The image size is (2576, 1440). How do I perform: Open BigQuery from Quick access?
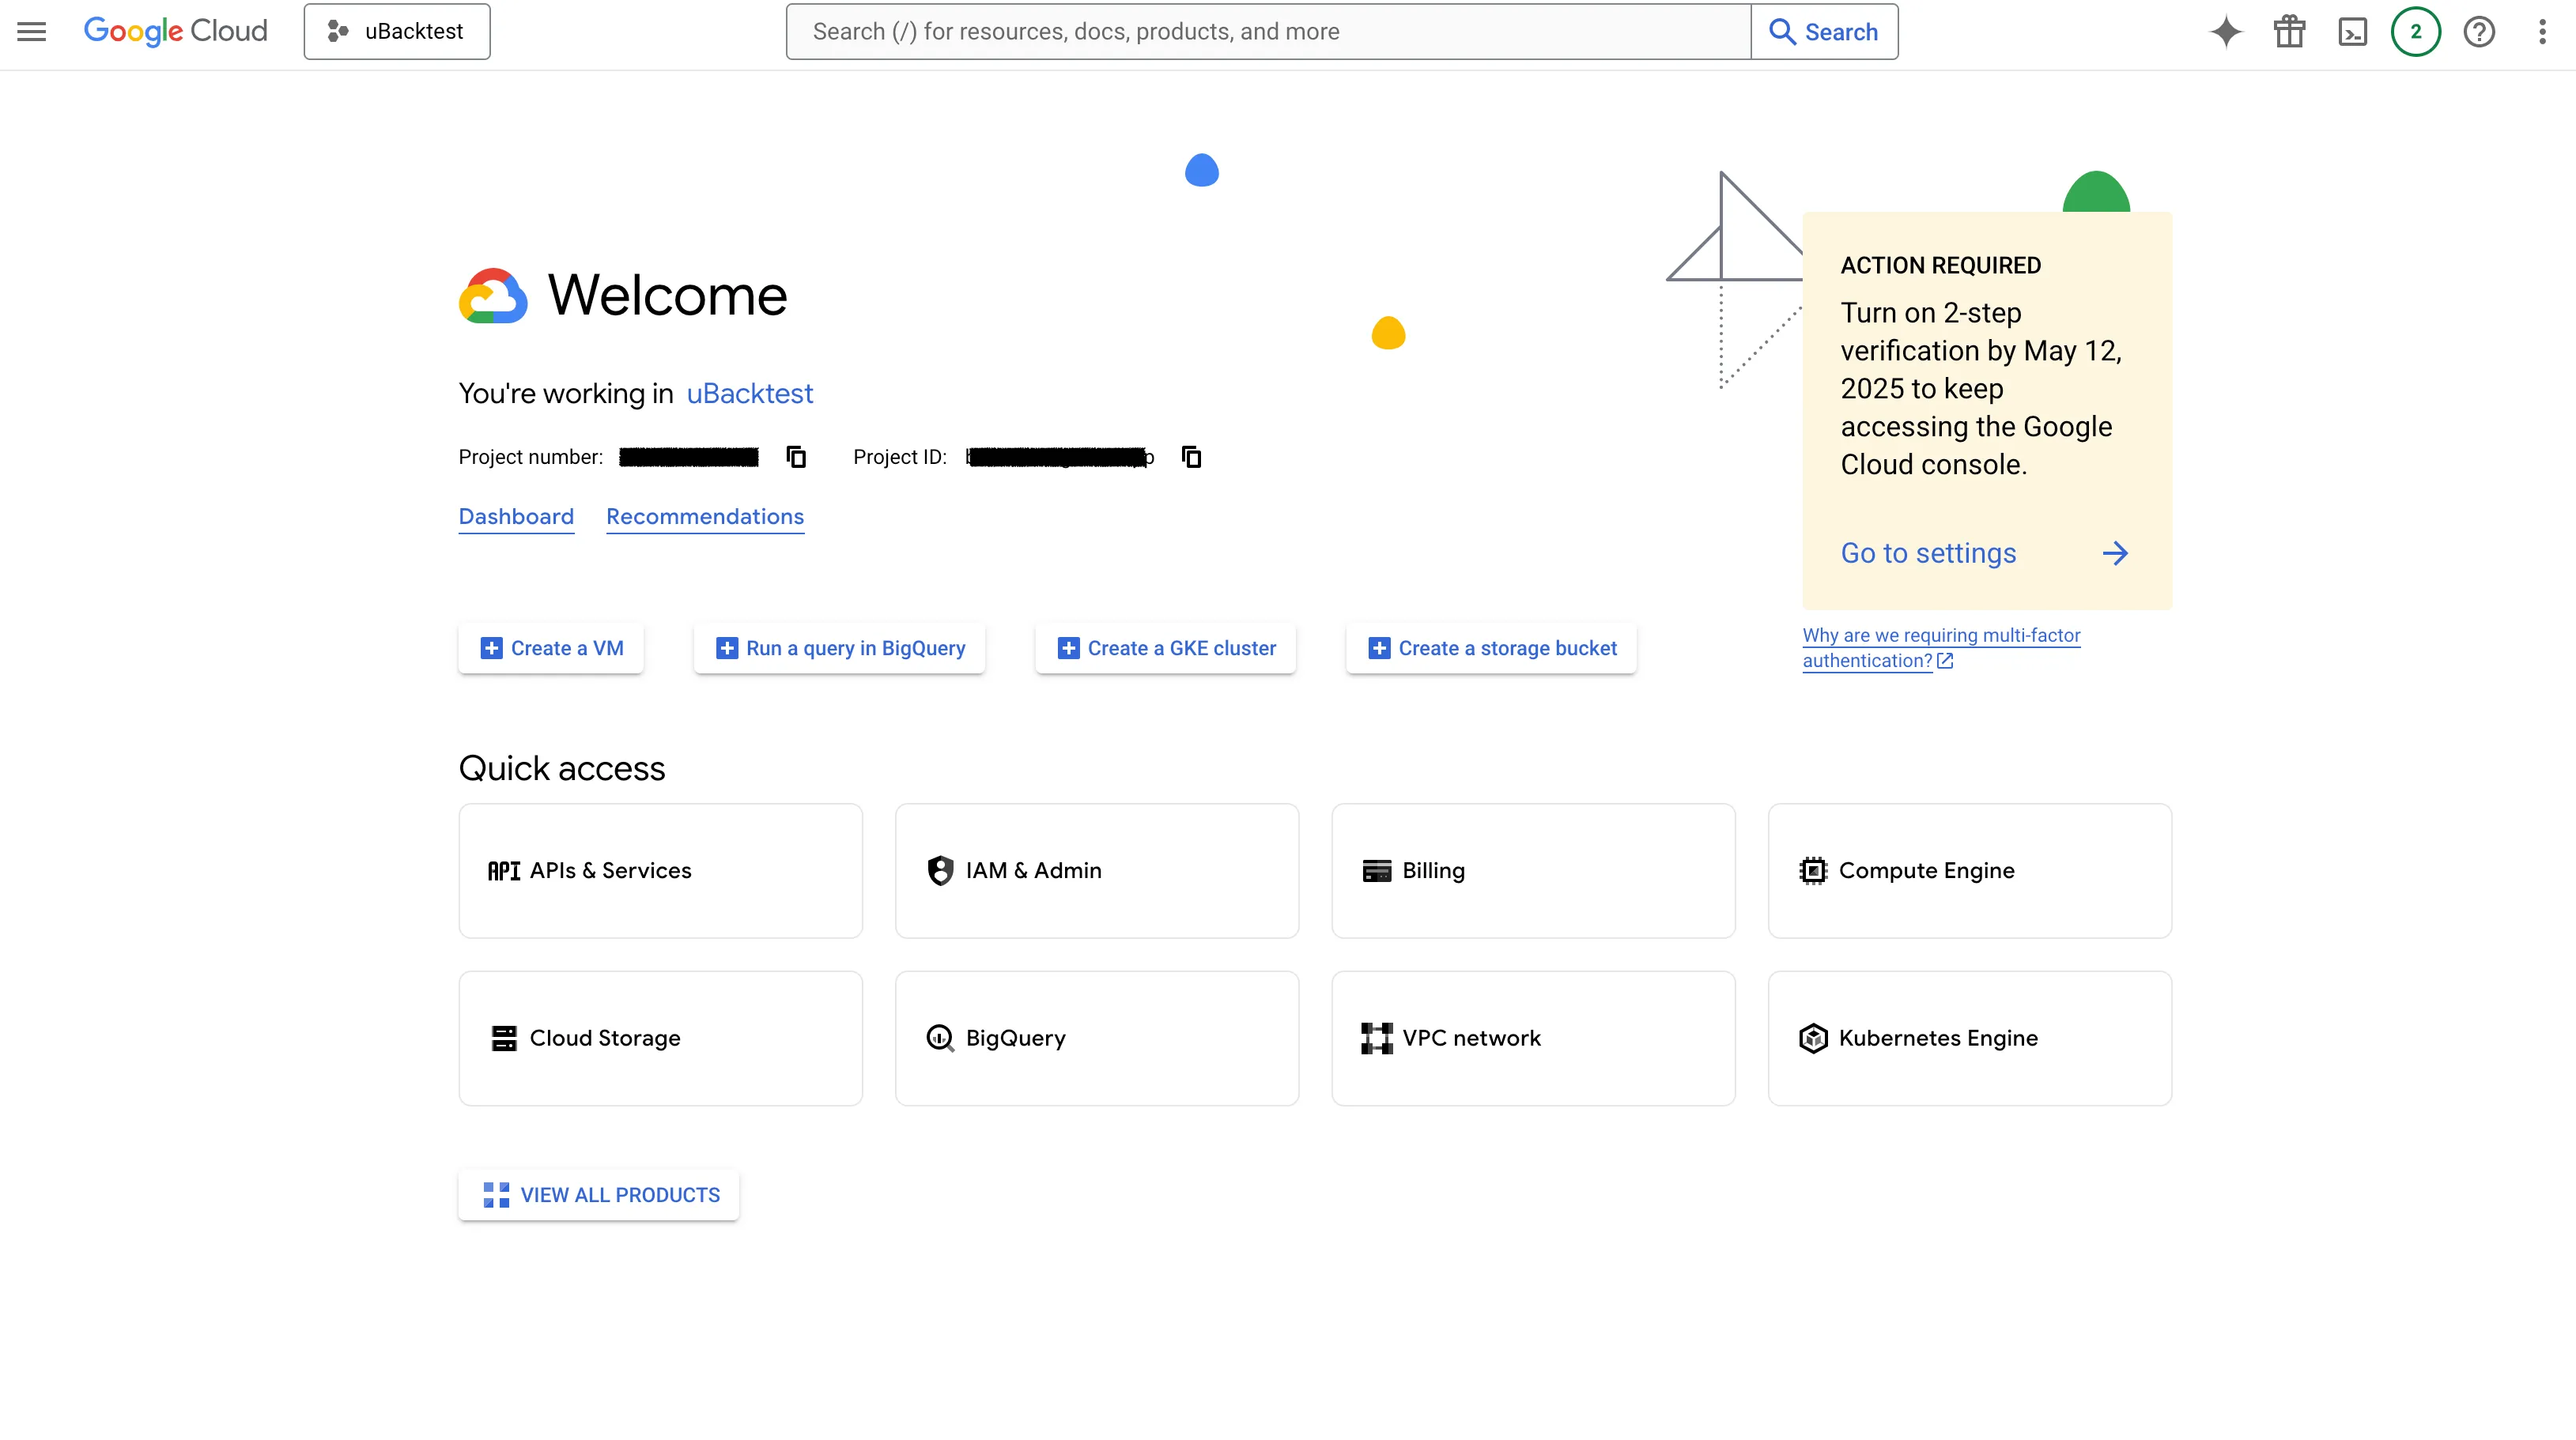coord(1096,1039)
